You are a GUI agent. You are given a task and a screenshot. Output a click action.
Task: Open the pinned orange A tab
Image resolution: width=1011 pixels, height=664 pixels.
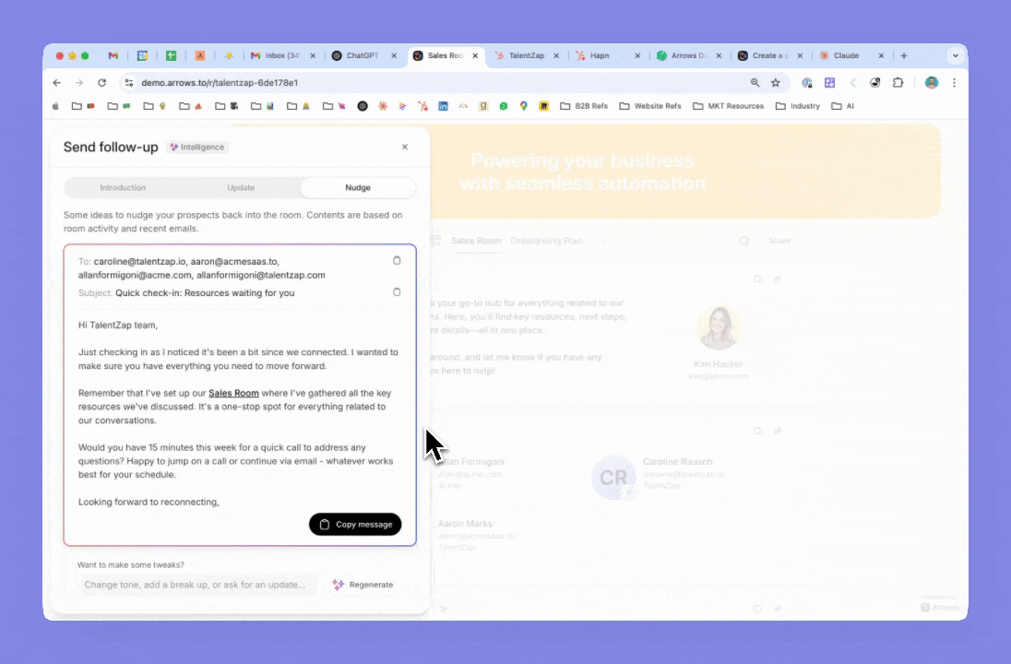pyautogui.click(x=200, y=55)
